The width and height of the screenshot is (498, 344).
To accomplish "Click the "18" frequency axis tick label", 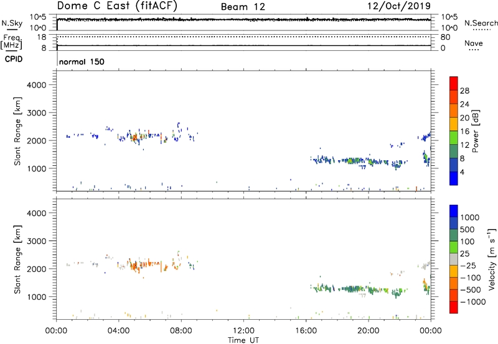I will (42, 37).
